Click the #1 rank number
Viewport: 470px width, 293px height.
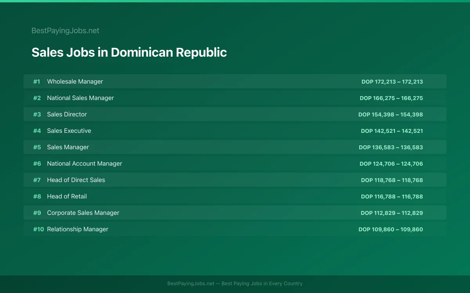click(36, 82)
